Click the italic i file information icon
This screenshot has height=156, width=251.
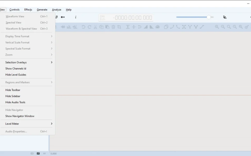pyautogui.click(x=76, y=17)
